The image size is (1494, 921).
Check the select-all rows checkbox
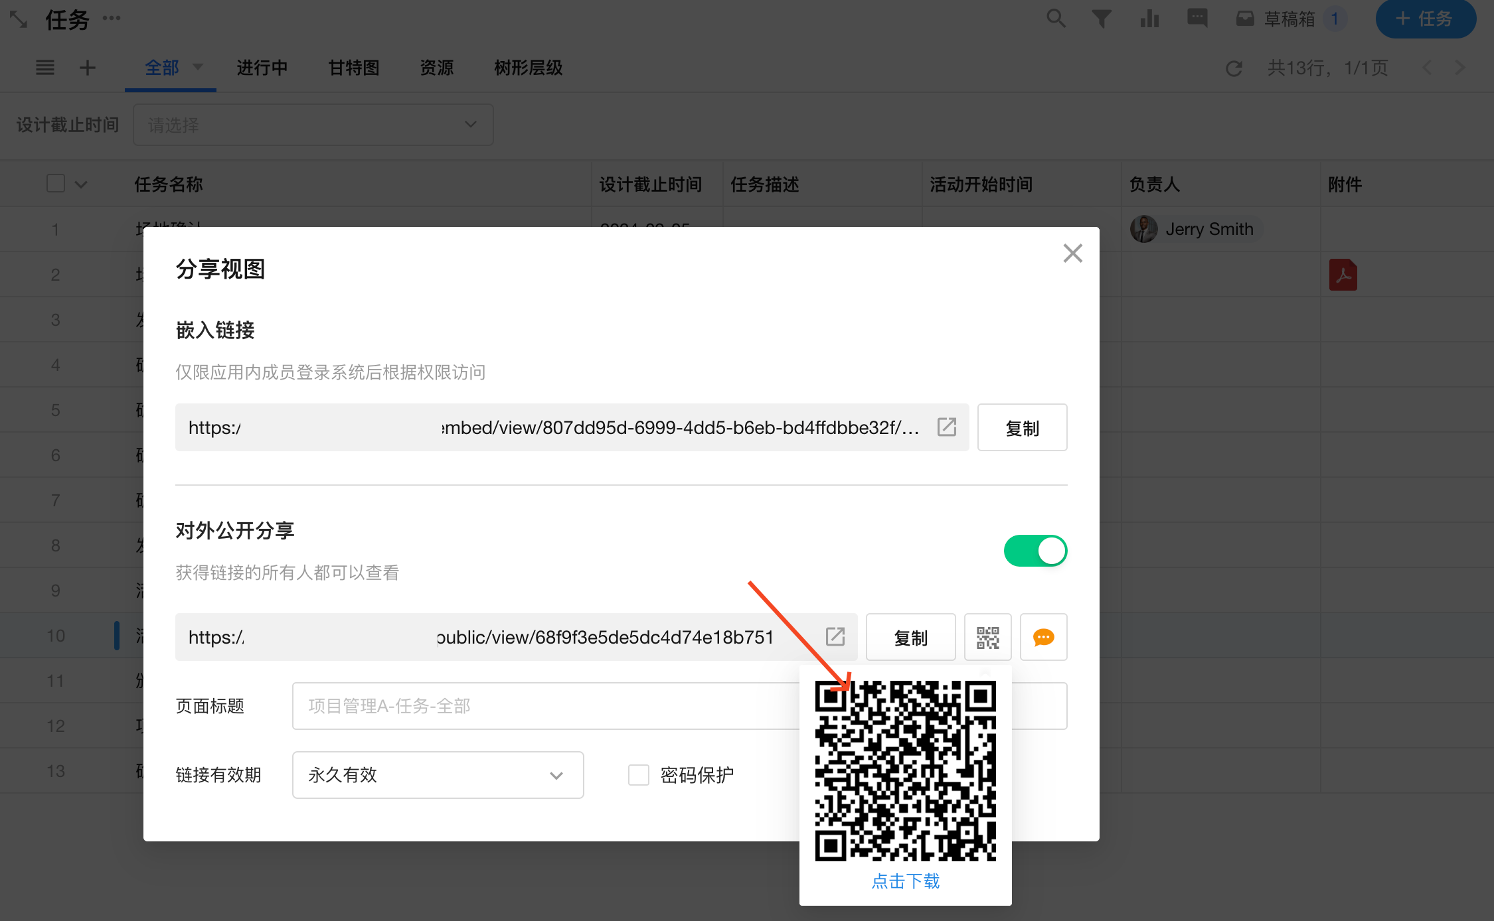pos(56,184)
